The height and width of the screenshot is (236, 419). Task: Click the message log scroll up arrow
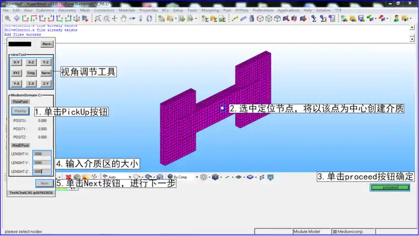(x=412, y=28)
